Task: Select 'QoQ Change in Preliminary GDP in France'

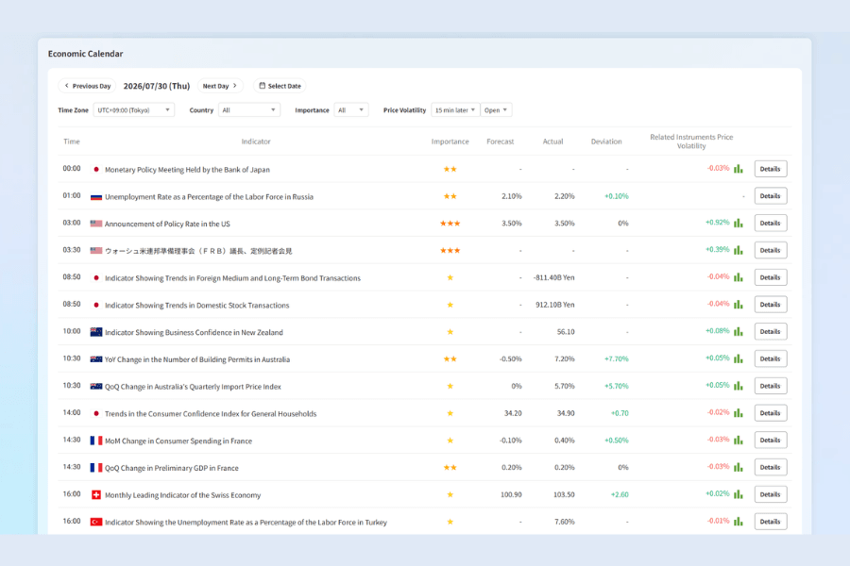Action: [171, 468]
